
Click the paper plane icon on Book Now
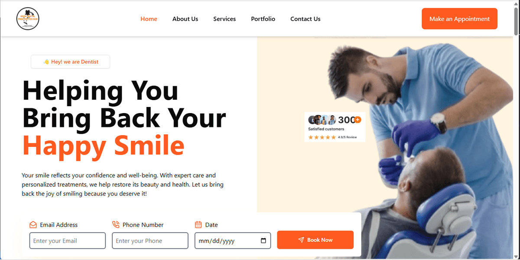[301, 240]
